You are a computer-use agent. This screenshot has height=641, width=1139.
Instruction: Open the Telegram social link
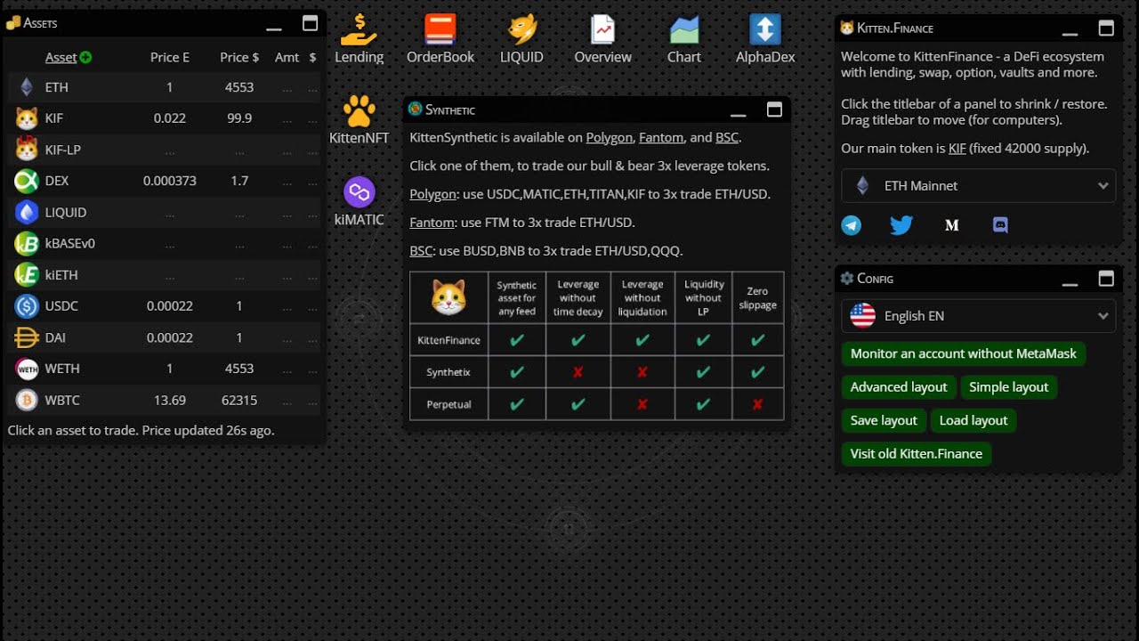852,225
